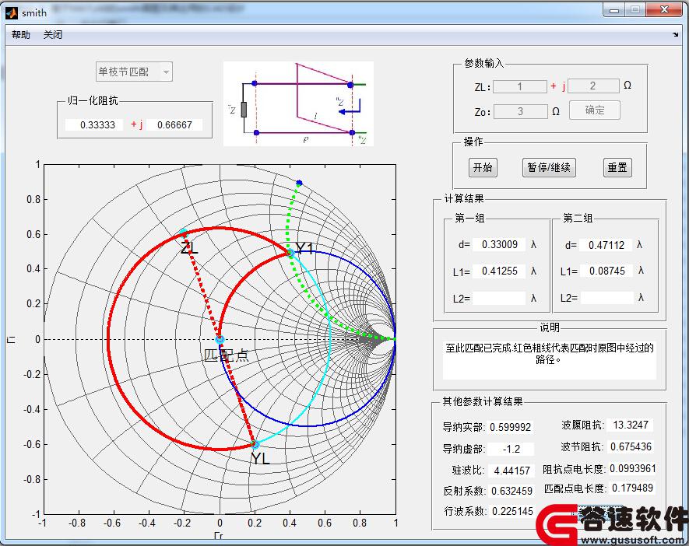Click the 确定 button
This screenshot has height=546, width=689.
click(x=595, y=110)
